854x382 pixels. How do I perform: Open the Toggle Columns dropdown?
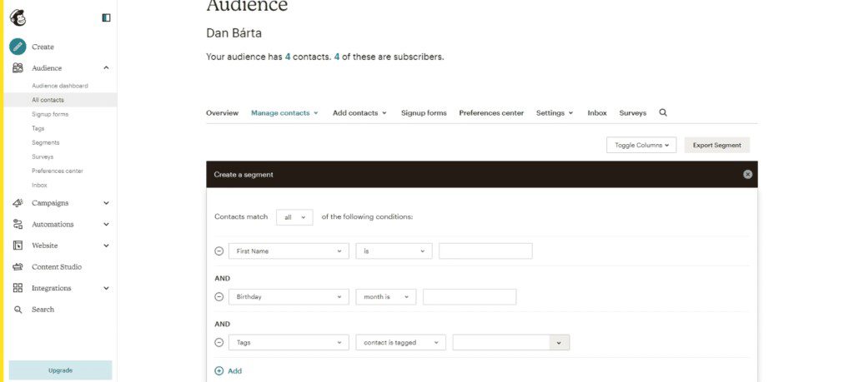coord(641,145)
